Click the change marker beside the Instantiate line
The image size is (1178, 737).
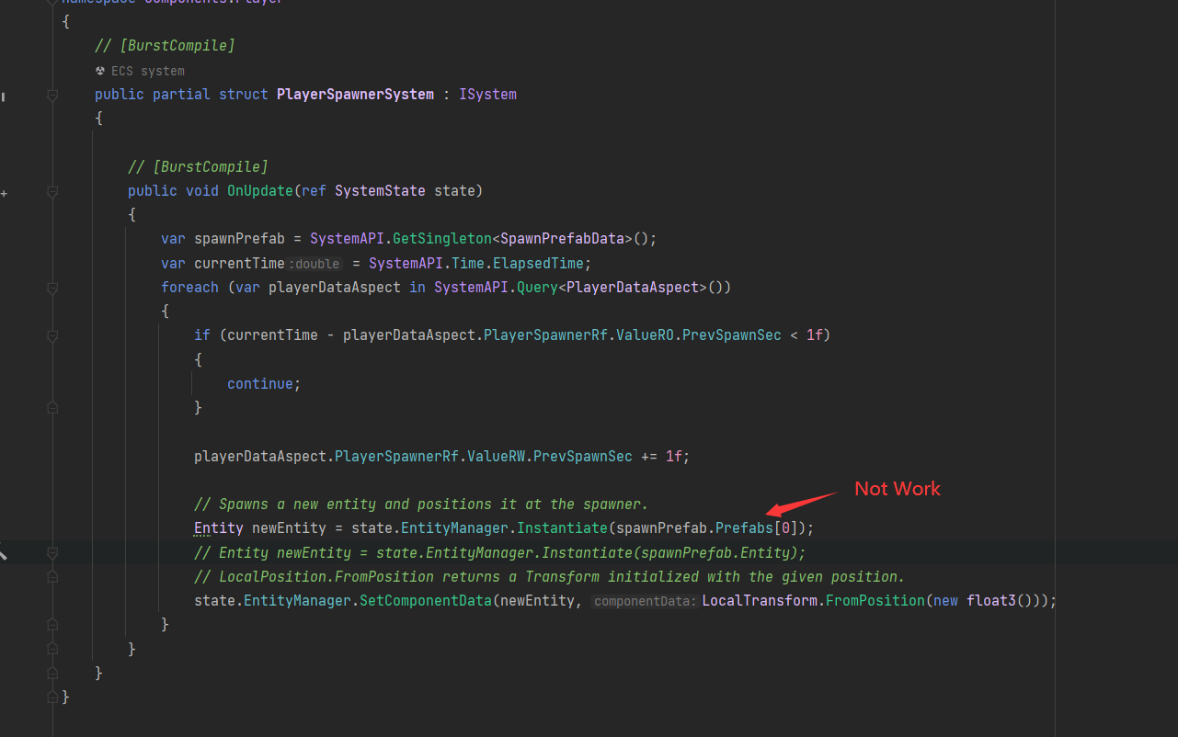[4, 552]
